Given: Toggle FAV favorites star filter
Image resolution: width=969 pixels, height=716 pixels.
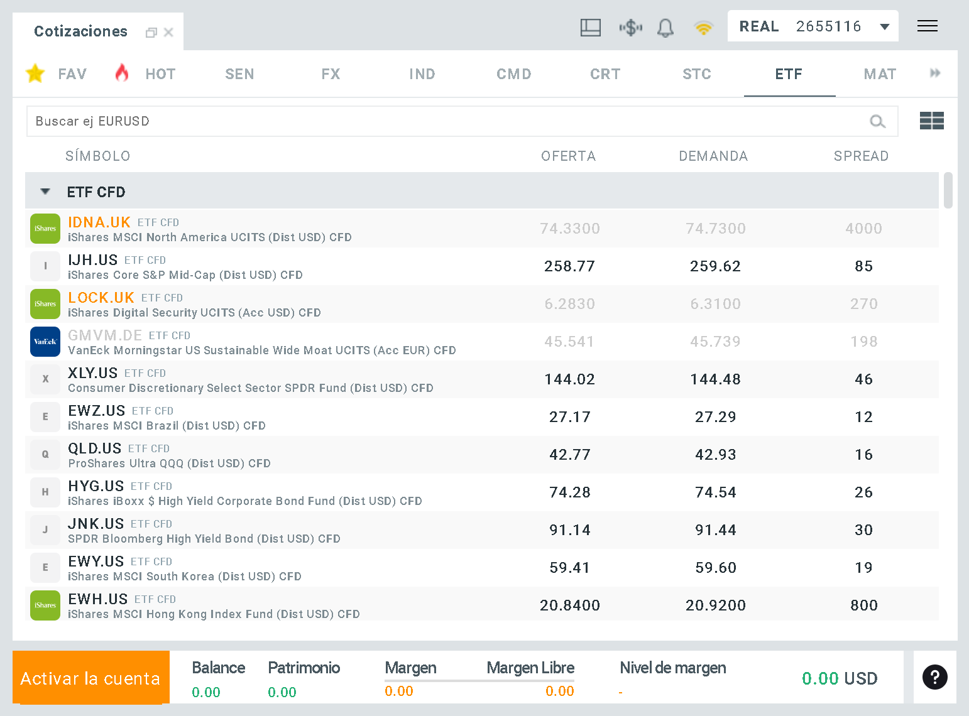Looking at the screenshot, I should (x=35, y=73).
